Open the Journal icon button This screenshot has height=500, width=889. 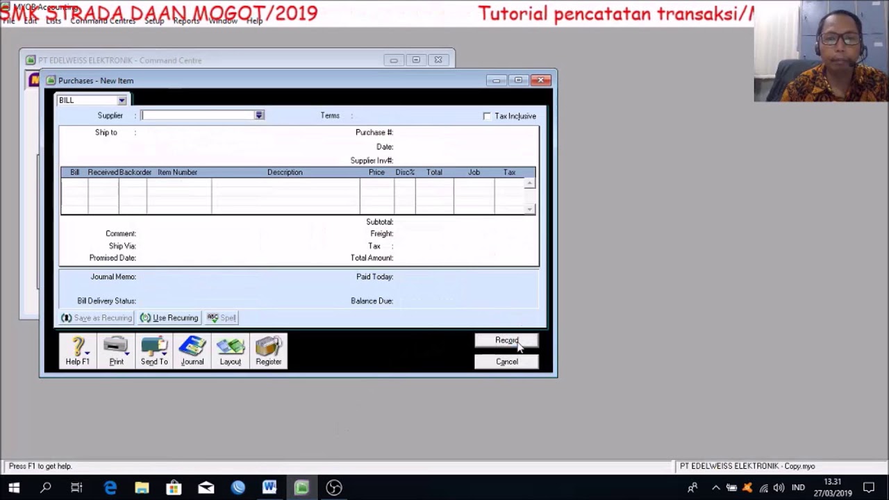192,351
